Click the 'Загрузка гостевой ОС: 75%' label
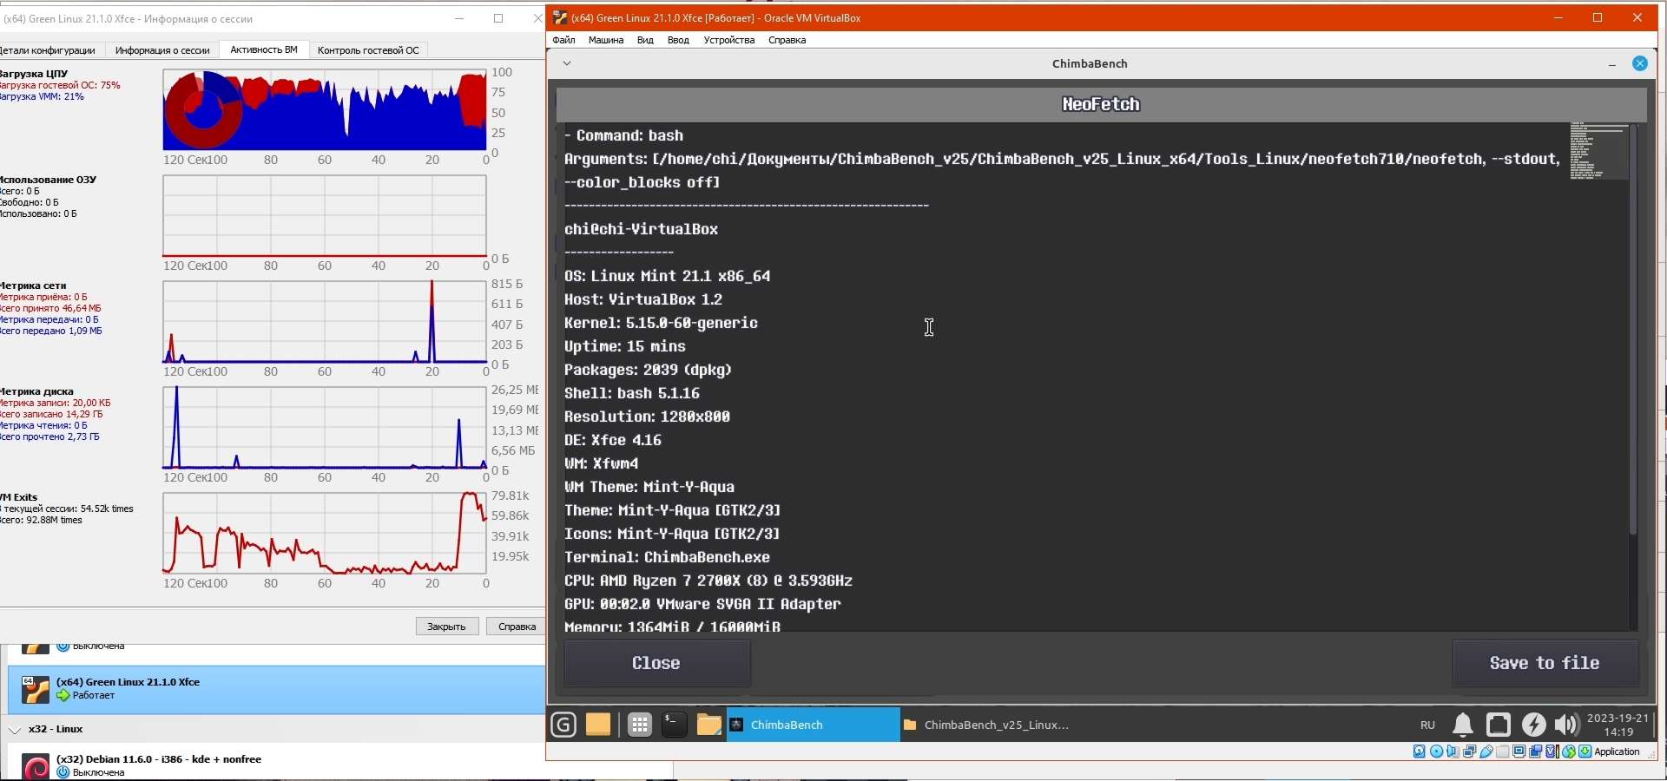Screen dimensions: 1667x781 coord(60,85)
